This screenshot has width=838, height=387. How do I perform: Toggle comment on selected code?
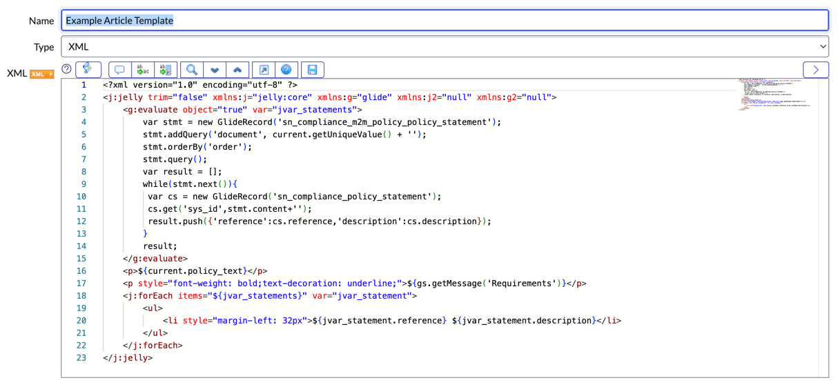coord(119,70)
